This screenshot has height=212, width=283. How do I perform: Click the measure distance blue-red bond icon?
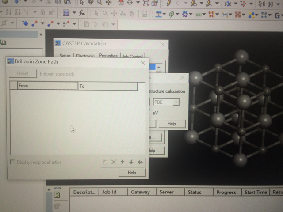(x=34, y=23)
